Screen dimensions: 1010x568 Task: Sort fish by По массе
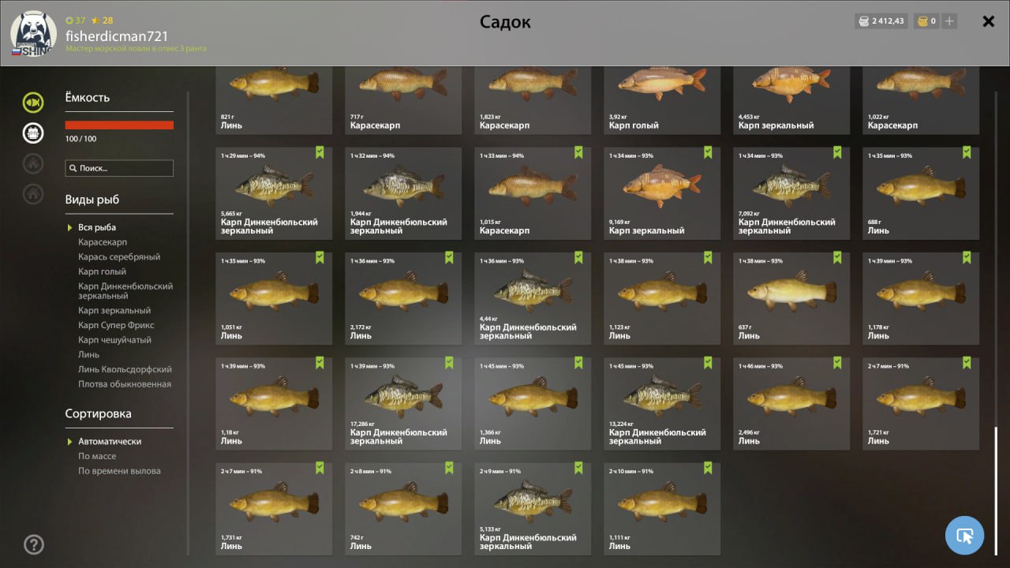[x=97, y=456]
